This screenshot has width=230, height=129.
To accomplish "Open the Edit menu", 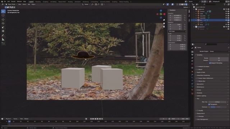I will click(x=9, y=1).
